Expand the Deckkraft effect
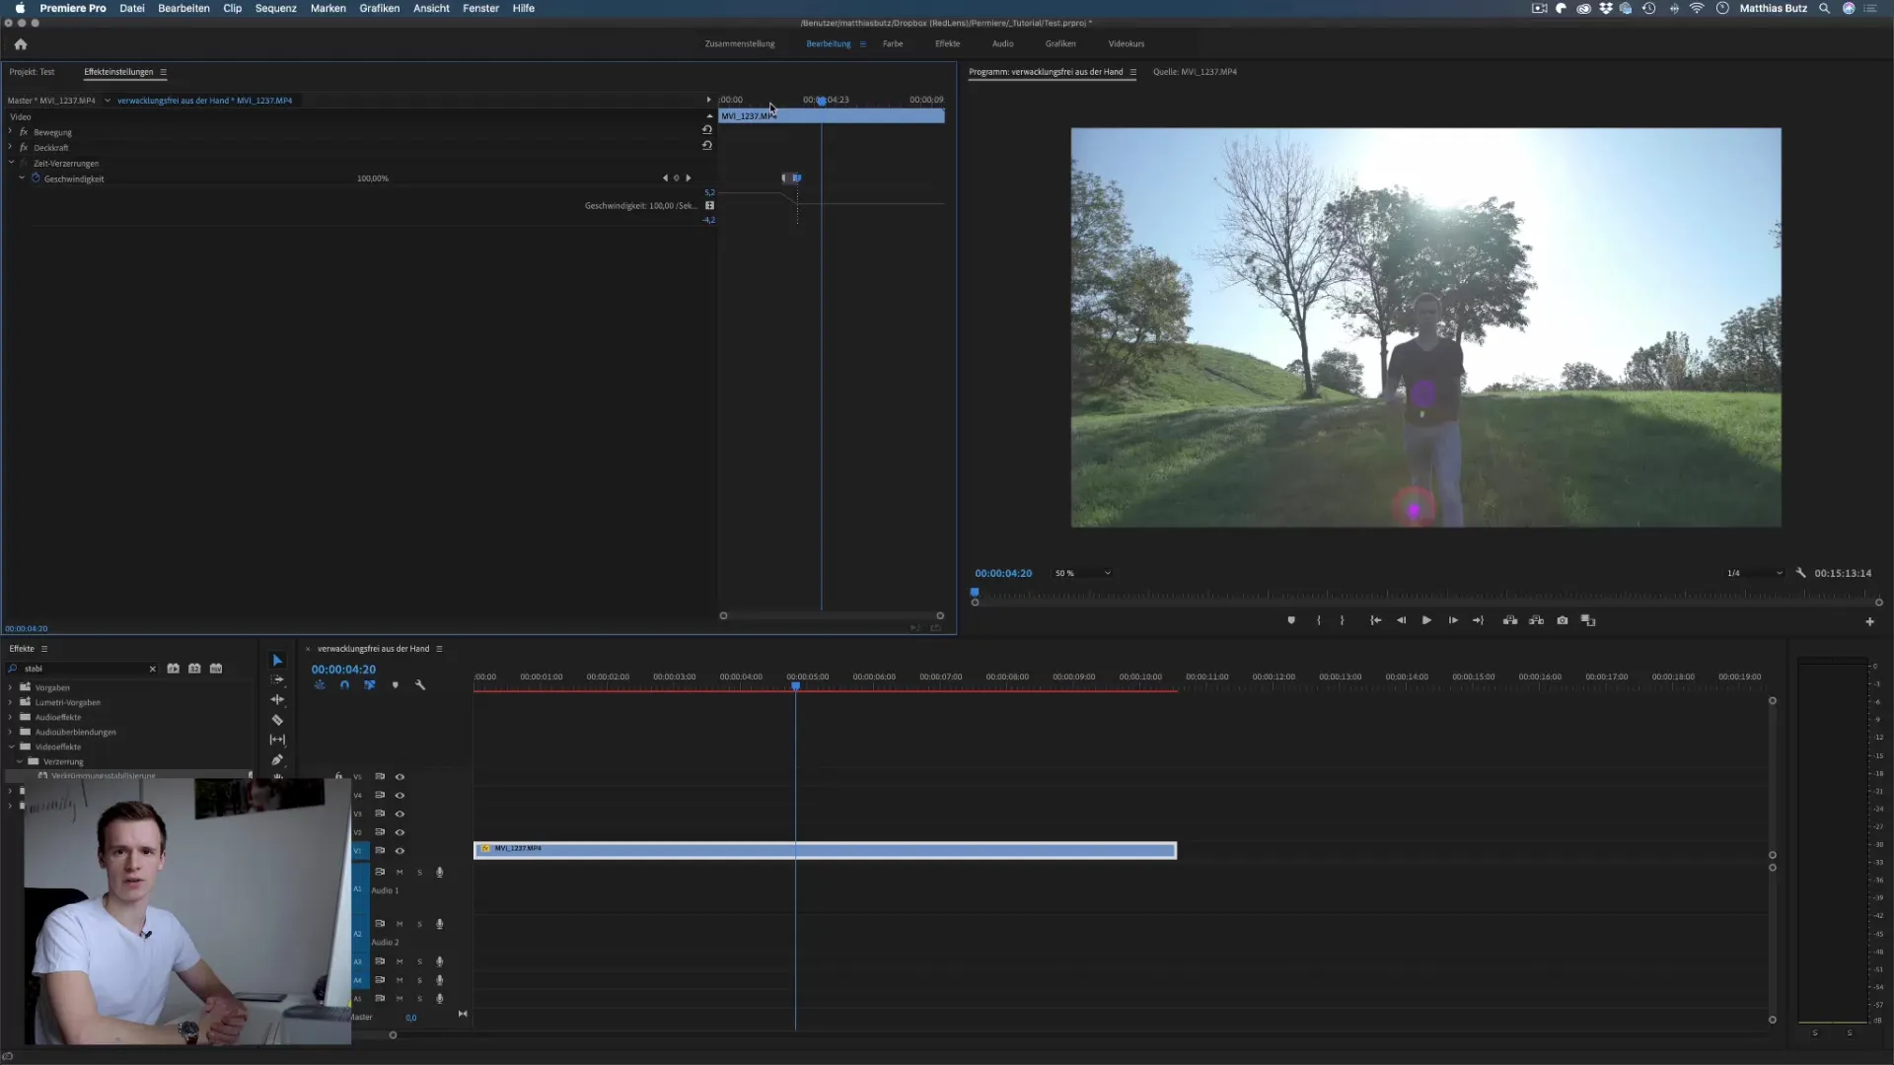This screenshot has height=1065, width=1894. coord(11,147)
